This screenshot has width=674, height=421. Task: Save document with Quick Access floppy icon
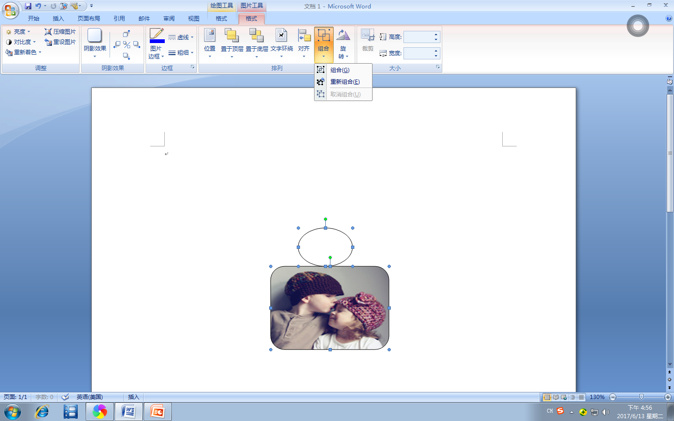pyautogui.click(x=28, y=6)
